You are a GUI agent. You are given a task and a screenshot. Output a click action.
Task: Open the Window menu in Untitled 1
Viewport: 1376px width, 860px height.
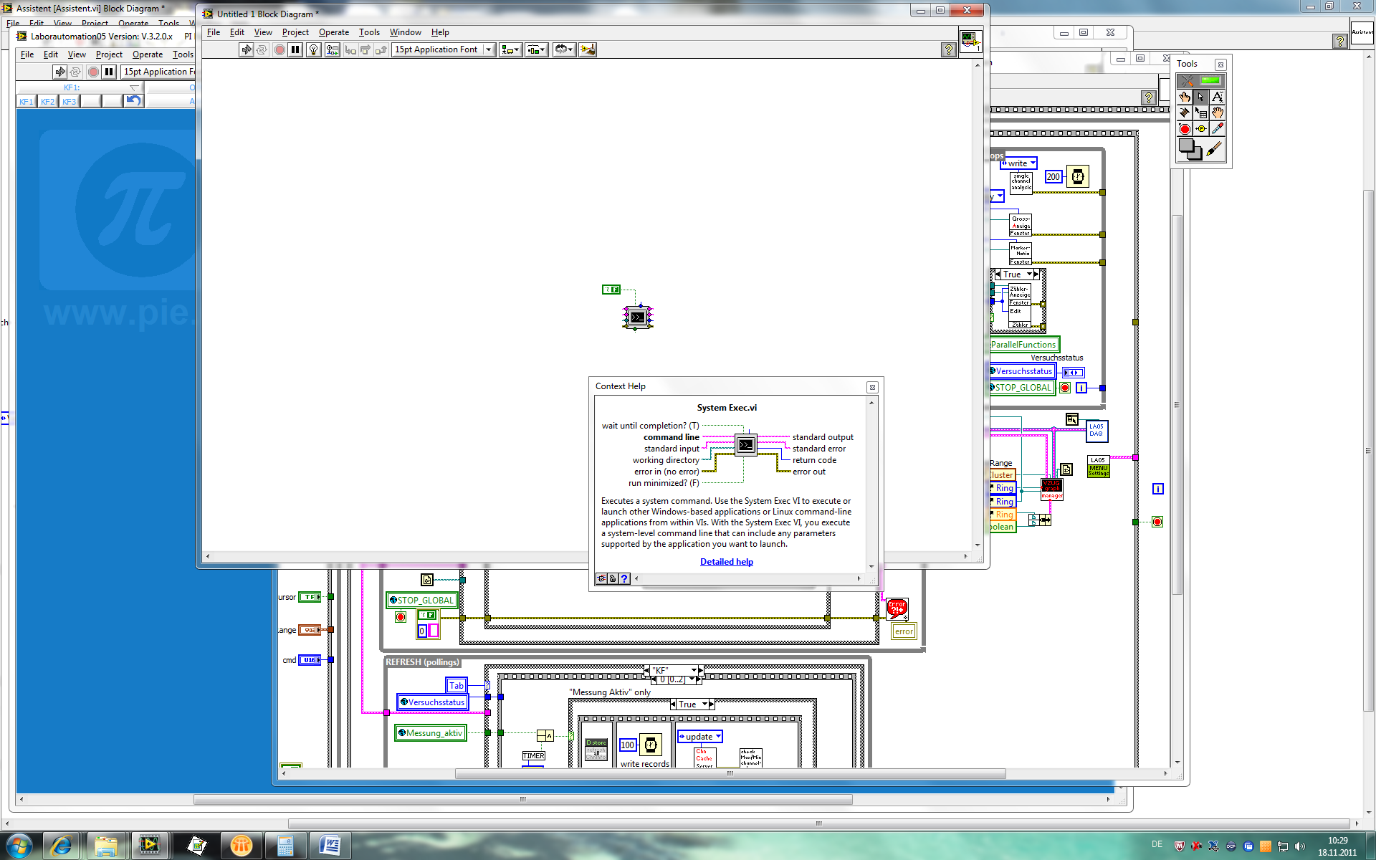405,32
